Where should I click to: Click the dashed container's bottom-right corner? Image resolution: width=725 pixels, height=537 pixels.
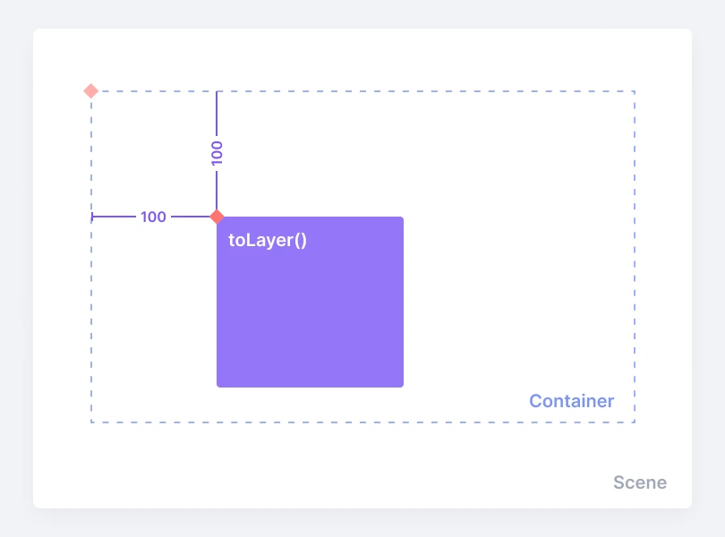coord(634,422)
